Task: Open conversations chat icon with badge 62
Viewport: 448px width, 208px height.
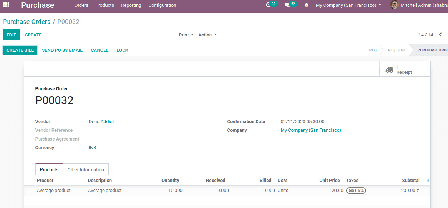Action: 290,5
